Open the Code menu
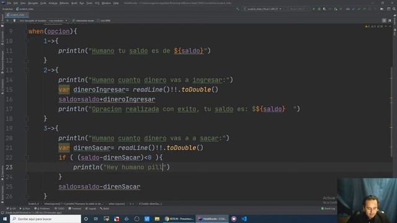This screenshot has height=223, width=397. pos(43,3)
